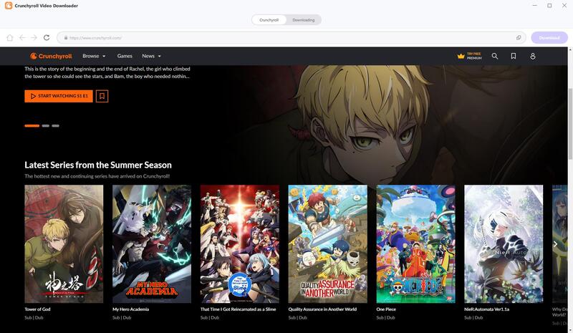
Task: Click Start Watching S1 E1
Action: [59, 96]
